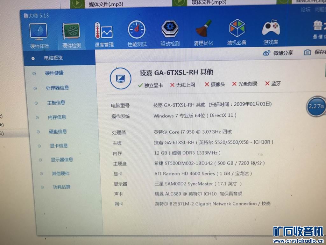326x245 pixels.
Task: Click the 摄像头 feature indicator
Action: pyautogui.click(x=215, y=84)
